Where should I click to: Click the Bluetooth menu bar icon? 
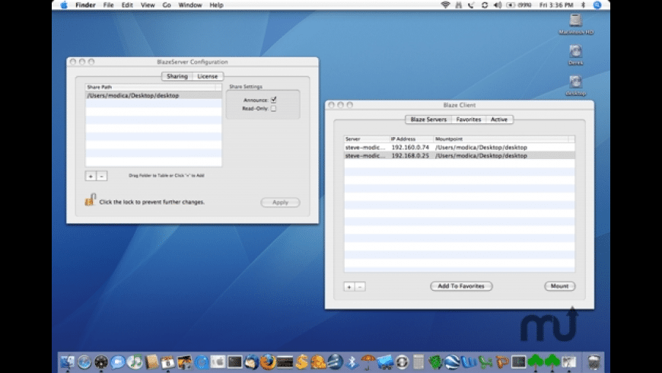584,5
